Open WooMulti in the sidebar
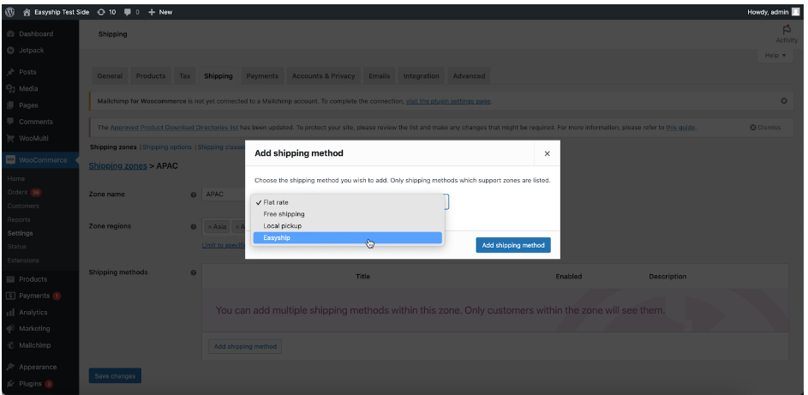 tap(33, 138)
